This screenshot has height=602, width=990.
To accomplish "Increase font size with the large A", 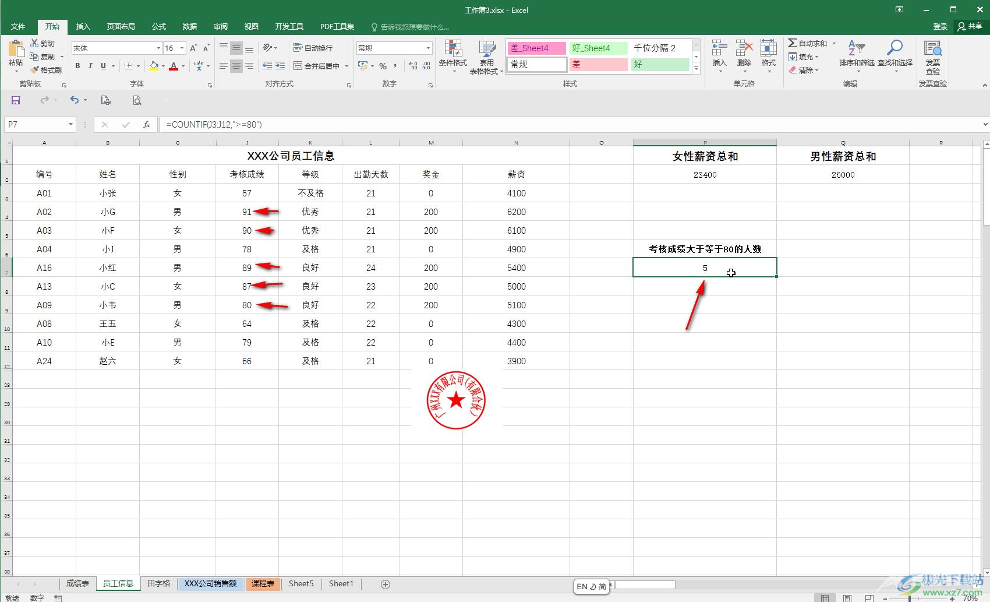I will 193,48.
